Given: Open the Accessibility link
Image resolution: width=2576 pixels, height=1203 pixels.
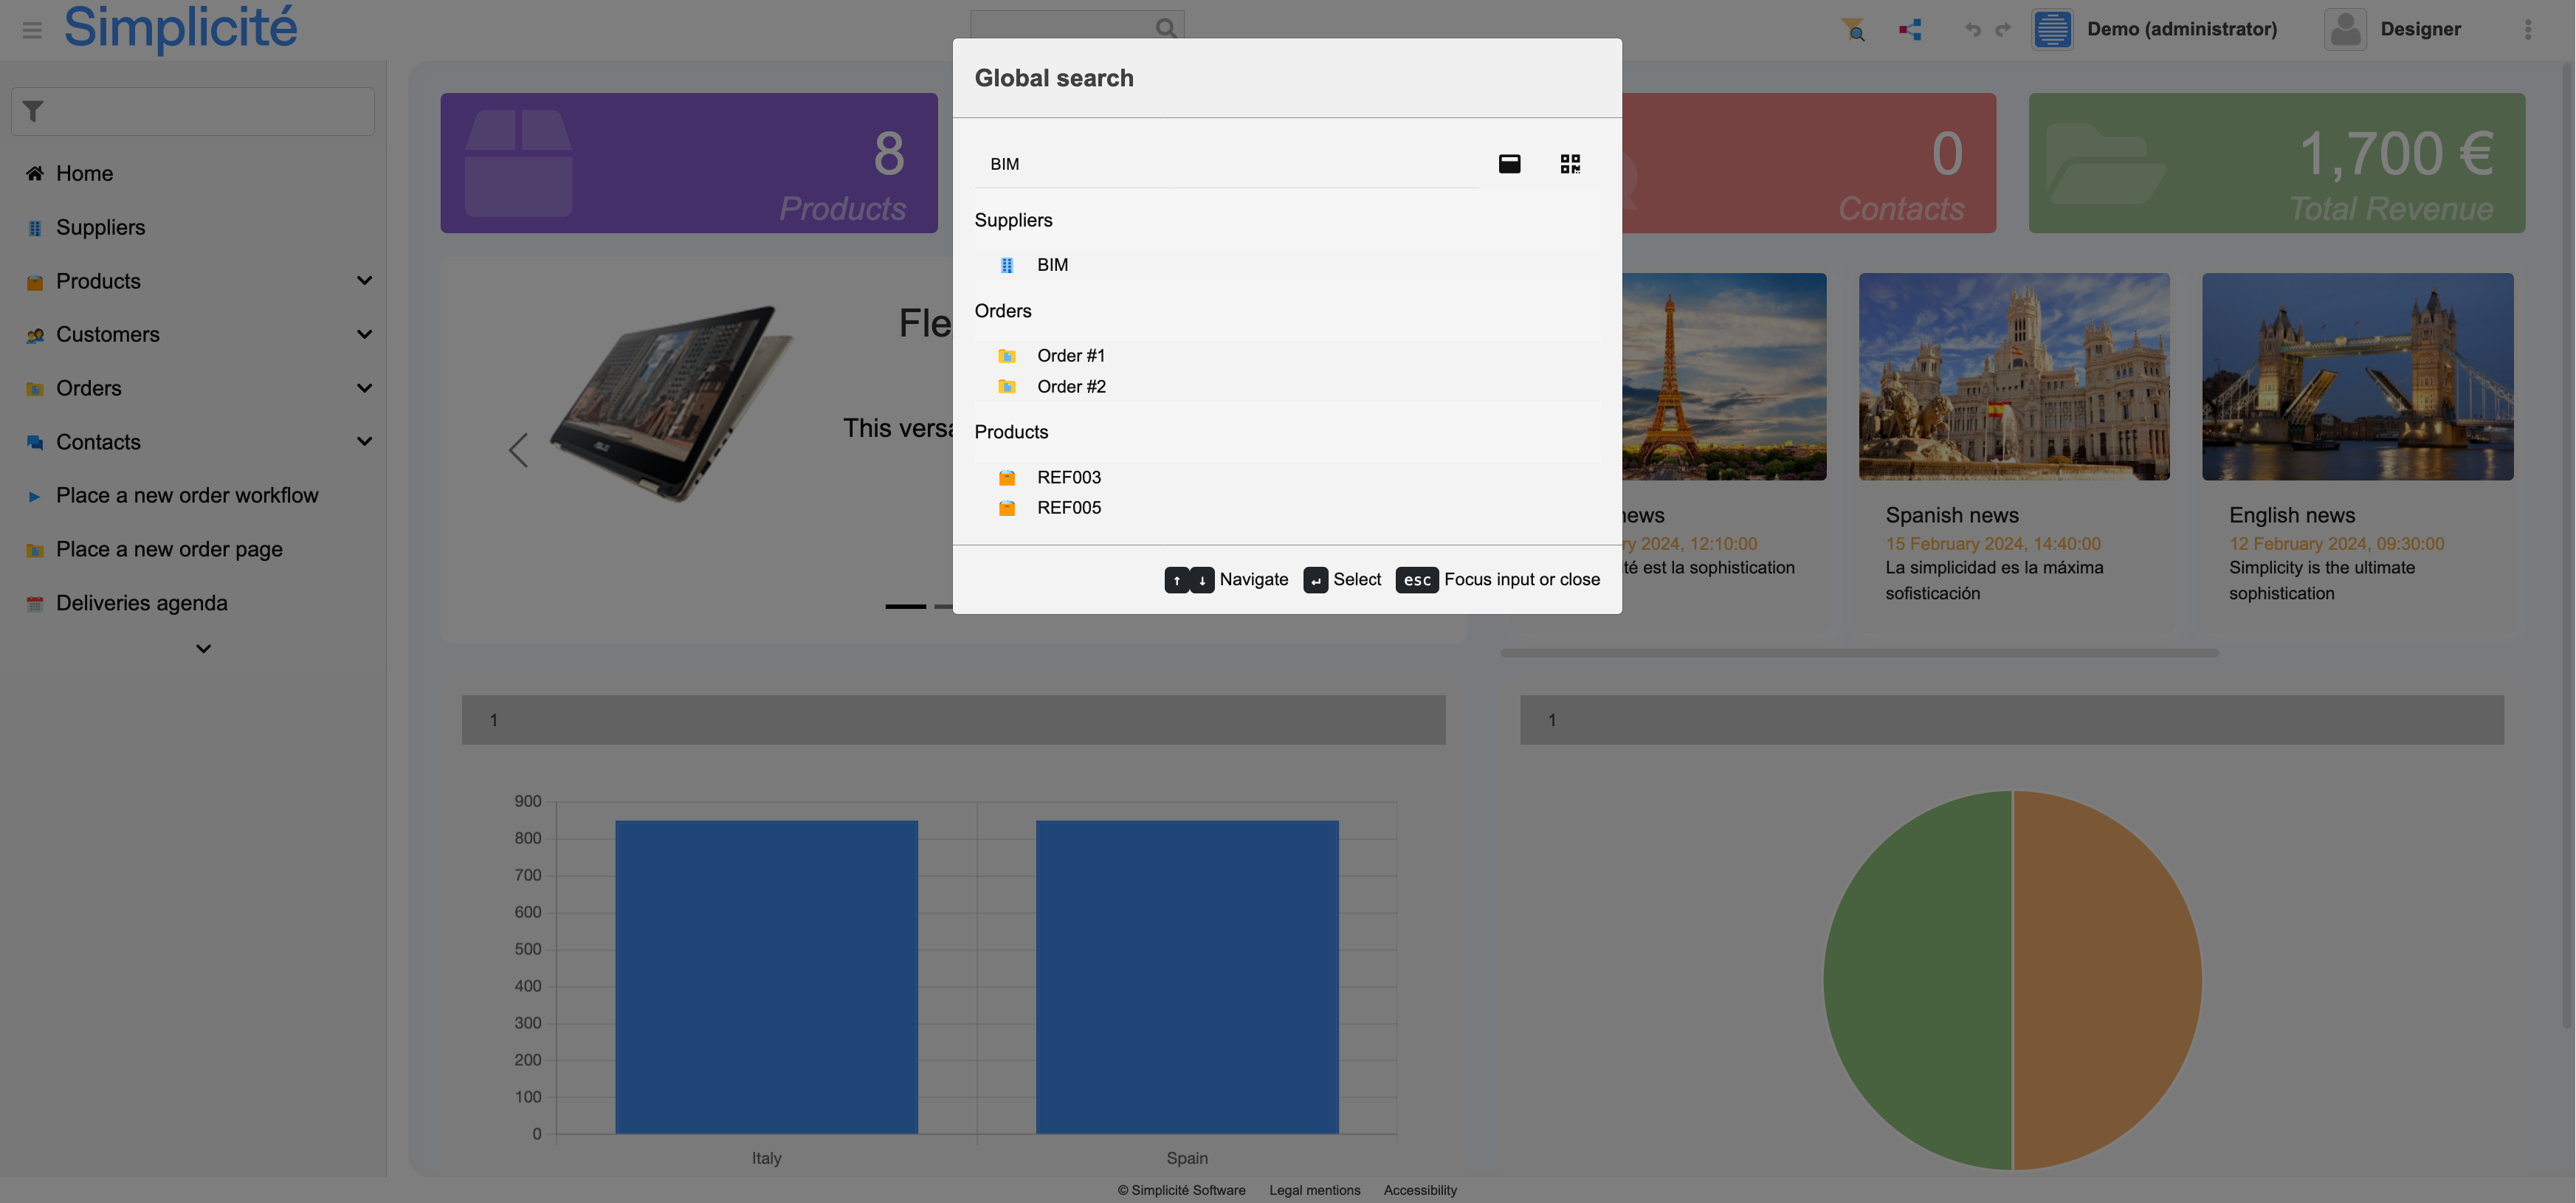Looking at the screenshot, I should point(1420,1190).
